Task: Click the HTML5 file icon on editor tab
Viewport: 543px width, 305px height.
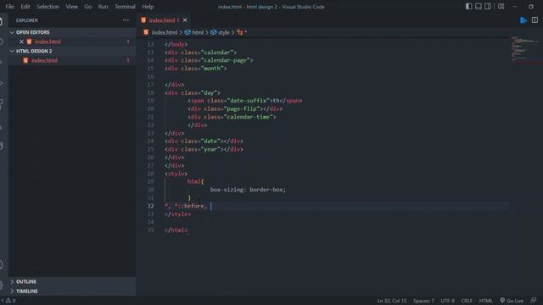Action: pyautogui.click(x=143, y=20)
